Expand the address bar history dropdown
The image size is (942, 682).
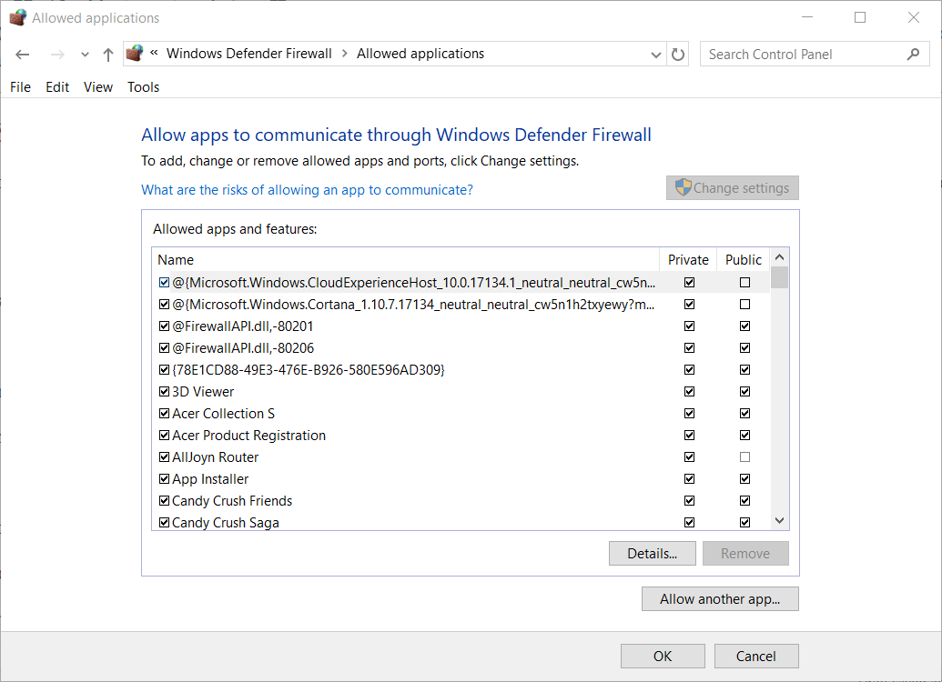point(656,55)
